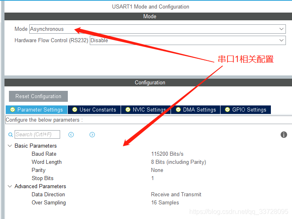Go to next search result arrow
The height and width of the screenshot is (219, 292).
pyautogui.click(x=92, y=135)
